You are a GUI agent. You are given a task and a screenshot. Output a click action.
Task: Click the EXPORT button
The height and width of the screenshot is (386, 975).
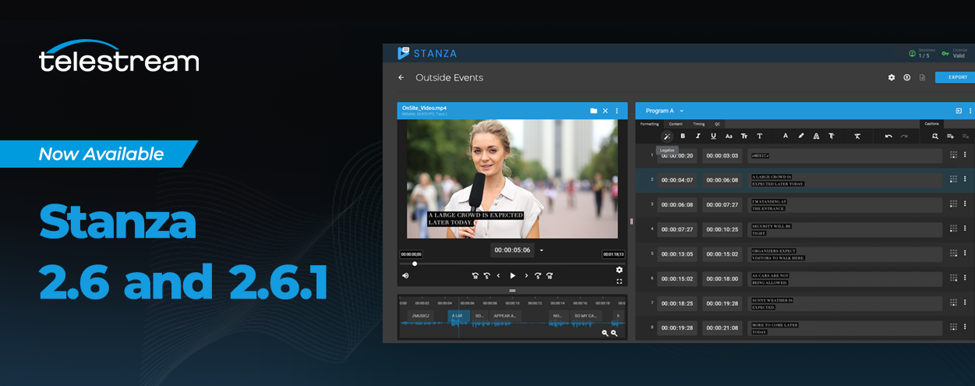coord(956,77)
